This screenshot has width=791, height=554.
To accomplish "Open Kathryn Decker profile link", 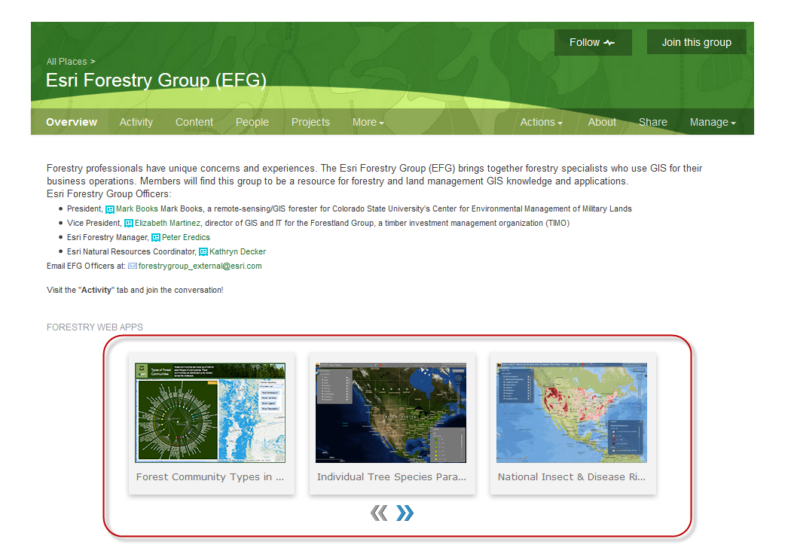I will point(237,251).
